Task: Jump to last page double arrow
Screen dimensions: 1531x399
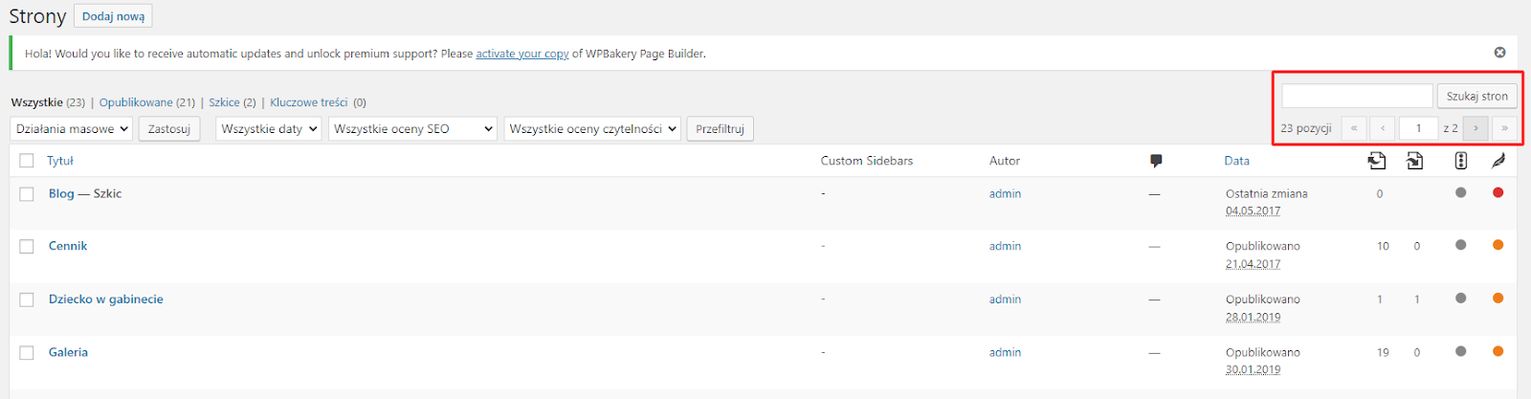Action: point(1504,128)
